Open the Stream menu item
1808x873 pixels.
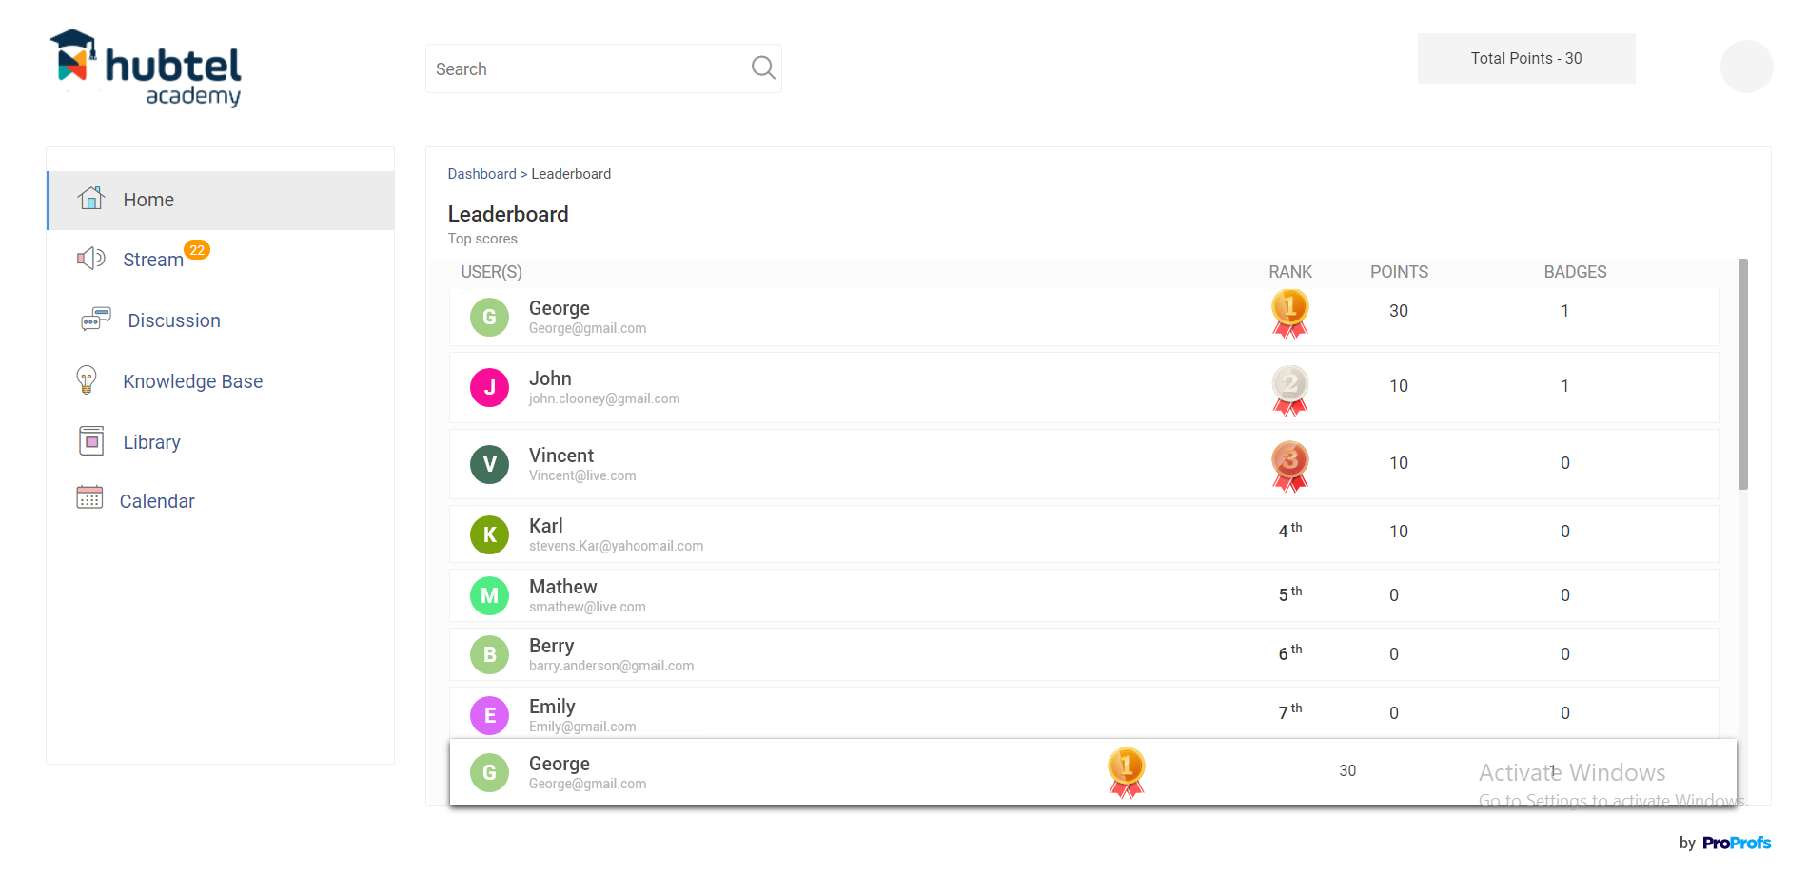pyautogui.click(x=153, y=260)
